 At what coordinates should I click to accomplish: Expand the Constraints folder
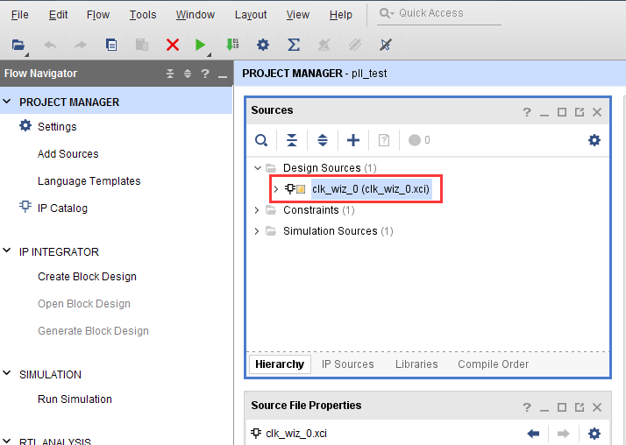coord(257,210)
